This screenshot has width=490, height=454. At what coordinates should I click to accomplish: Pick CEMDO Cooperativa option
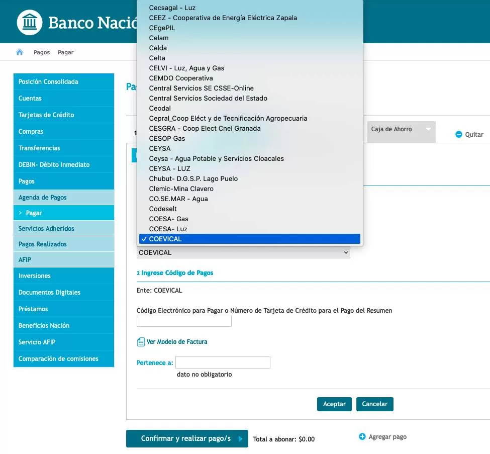pos(250,78)
